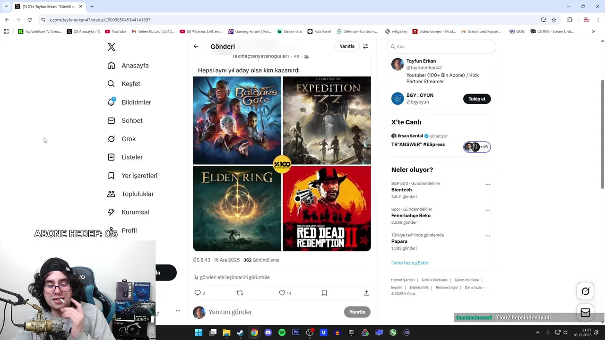Open Baldur's Gate image

[237, 120]
